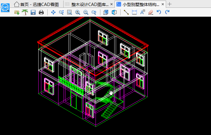The width and height of the screenshot is (211, 135).
Task: Close the 小型别墅整体结构 tab
Action: [163, 4]
